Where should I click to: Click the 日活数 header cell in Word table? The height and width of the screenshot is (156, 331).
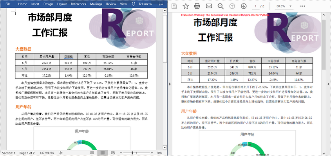tap(69, 57)
